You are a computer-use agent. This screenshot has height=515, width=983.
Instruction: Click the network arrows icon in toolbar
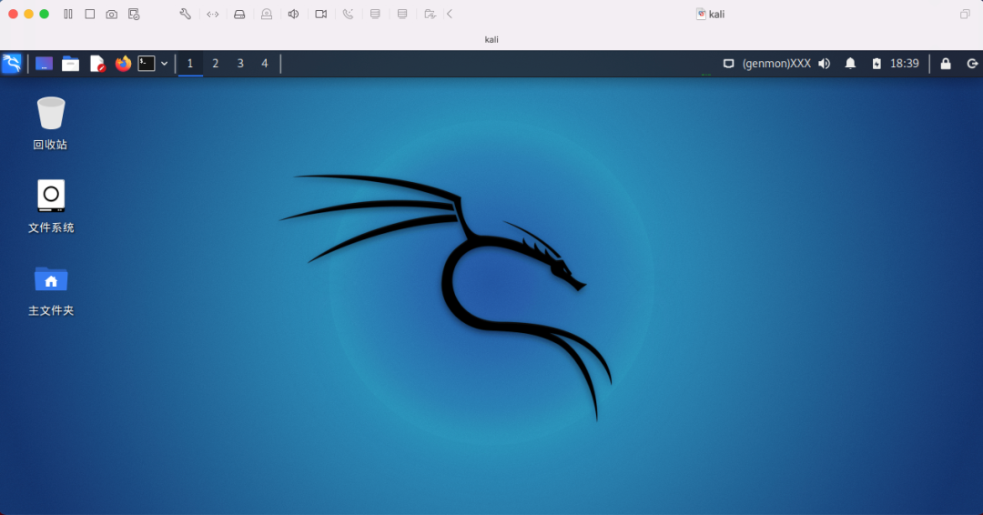pyautogui.click(x=212, y=14)
